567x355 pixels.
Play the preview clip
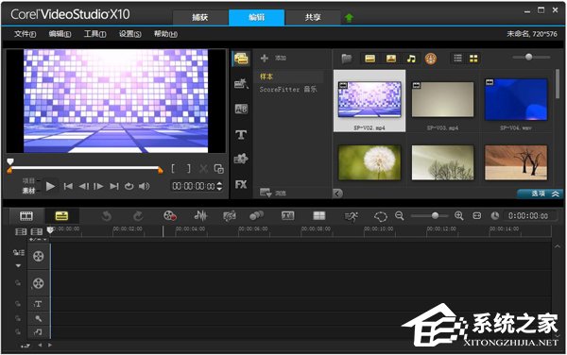[50, 186]
